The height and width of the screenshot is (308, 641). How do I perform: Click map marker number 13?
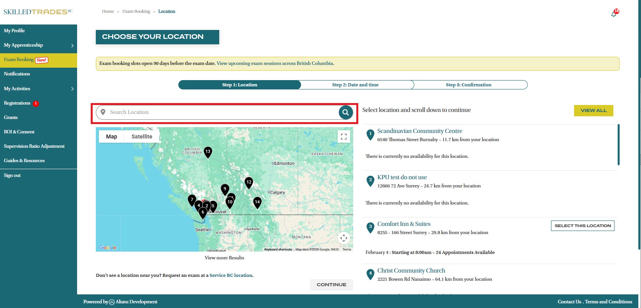pyautogui.click(x=208, y=152)
